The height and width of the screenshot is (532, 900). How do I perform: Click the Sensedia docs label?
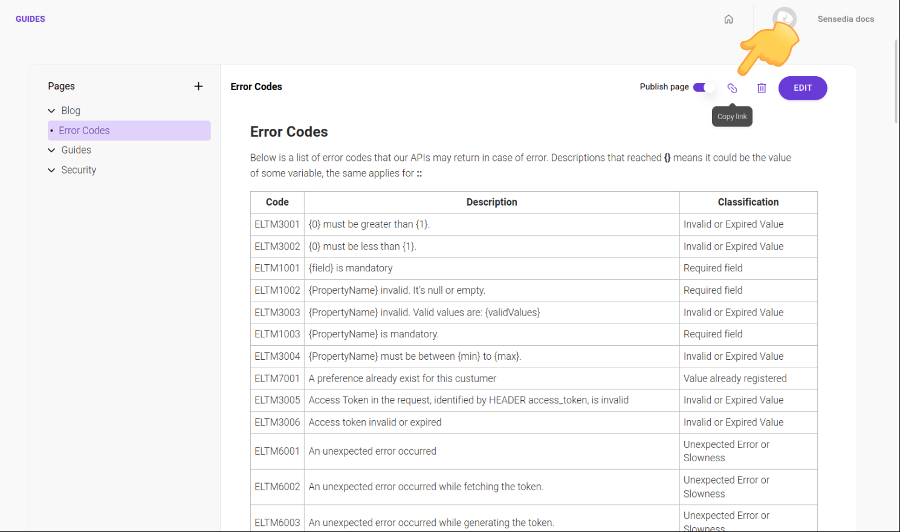tap(846, 19)
